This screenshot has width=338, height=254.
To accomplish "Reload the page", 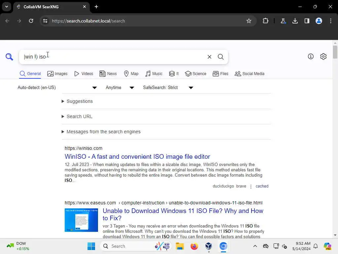I will pos(31,21).
